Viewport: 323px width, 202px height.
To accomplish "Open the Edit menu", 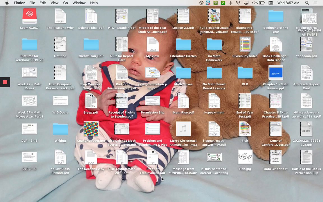I will point(43,3).
